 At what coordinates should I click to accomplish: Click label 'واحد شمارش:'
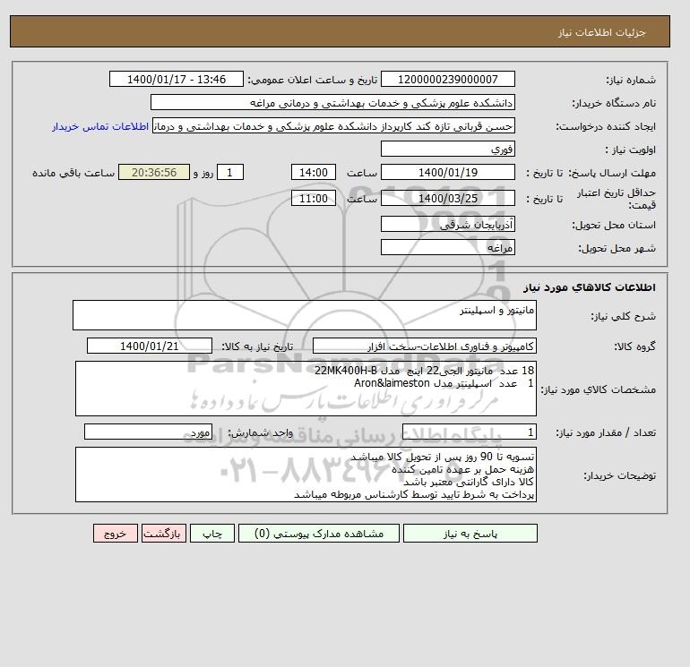(x=260, y=432)
